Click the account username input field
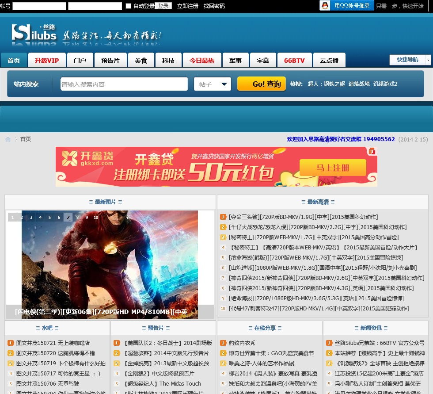This screenshot has width=433, height=394. tap(39, 6)
